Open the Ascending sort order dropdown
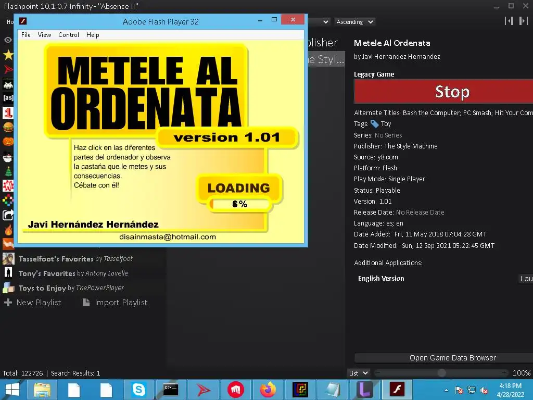Screen dimensions: 533x400 click(x=355, y=22)
